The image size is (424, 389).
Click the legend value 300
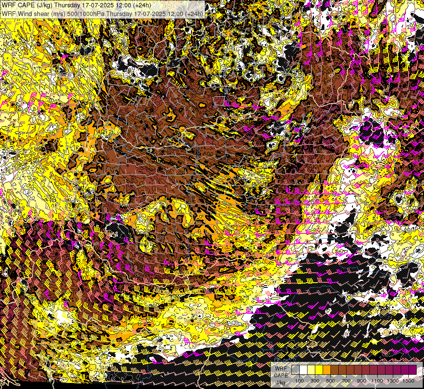(315, 381)
